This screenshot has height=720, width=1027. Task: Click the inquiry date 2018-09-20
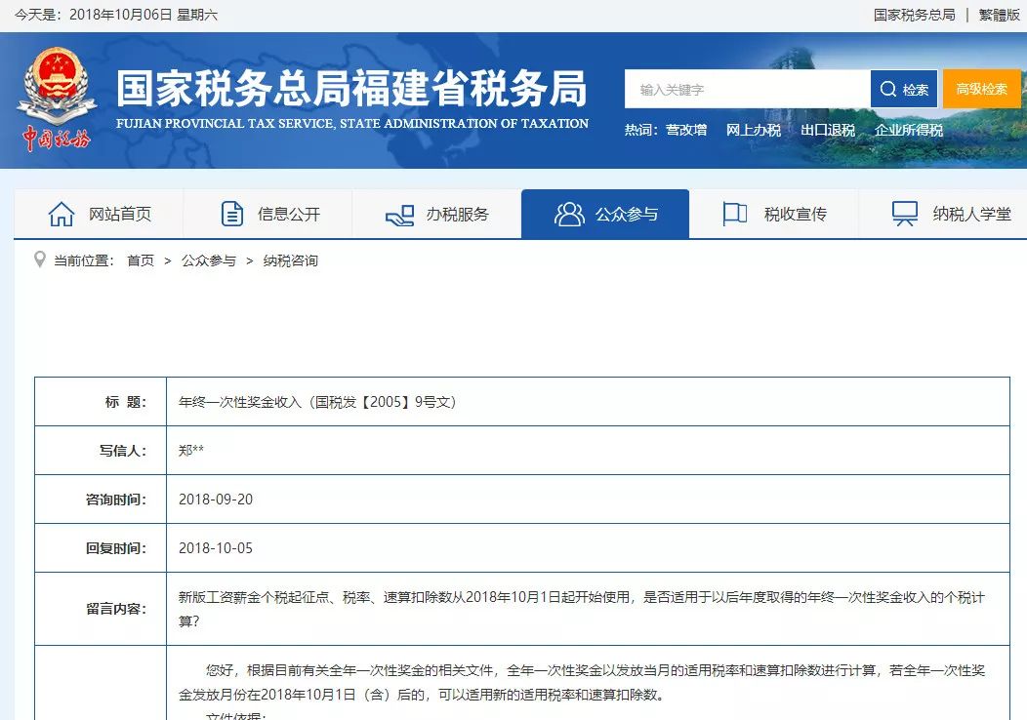[x=216, y=500]
